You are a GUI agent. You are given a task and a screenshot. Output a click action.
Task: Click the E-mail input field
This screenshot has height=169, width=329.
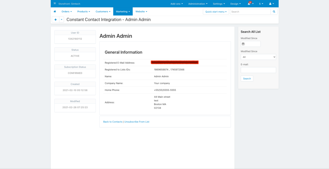tap(258, 70)
